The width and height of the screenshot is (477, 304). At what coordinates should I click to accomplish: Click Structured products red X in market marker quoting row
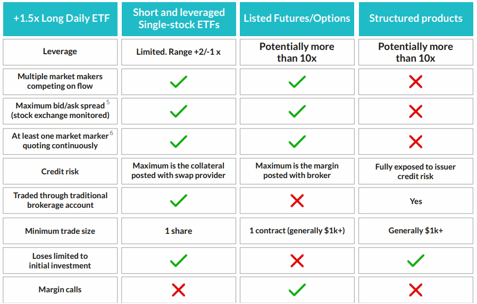tap(415, 142)
